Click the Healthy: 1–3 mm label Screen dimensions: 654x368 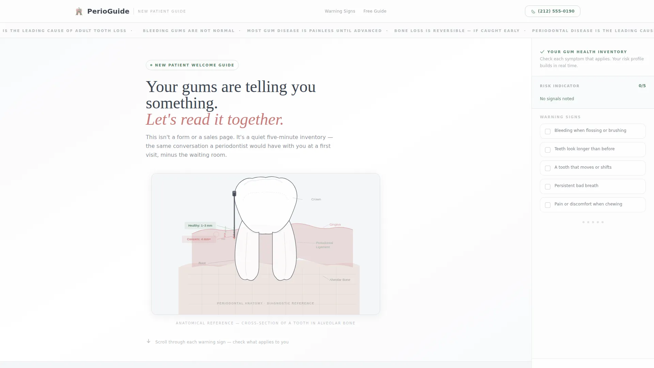(x=200, y=226)
